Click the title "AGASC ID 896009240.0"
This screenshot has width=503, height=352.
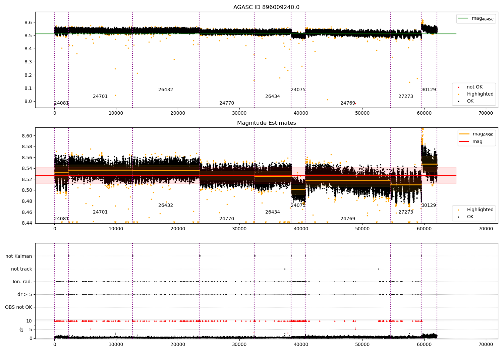[x=266, y=7]
